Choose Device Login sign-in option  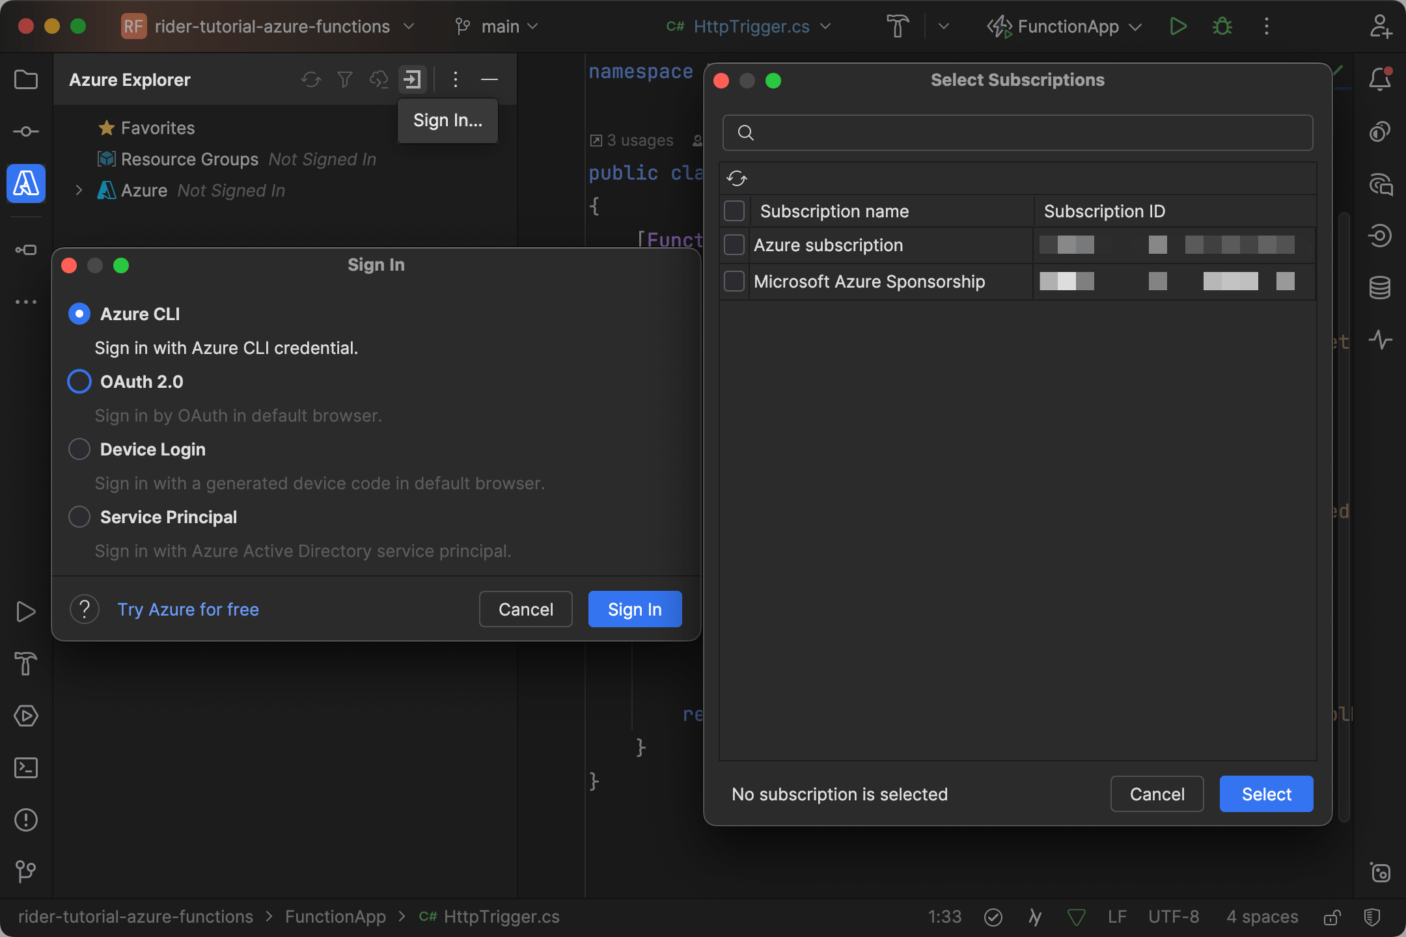click(79, 449)
